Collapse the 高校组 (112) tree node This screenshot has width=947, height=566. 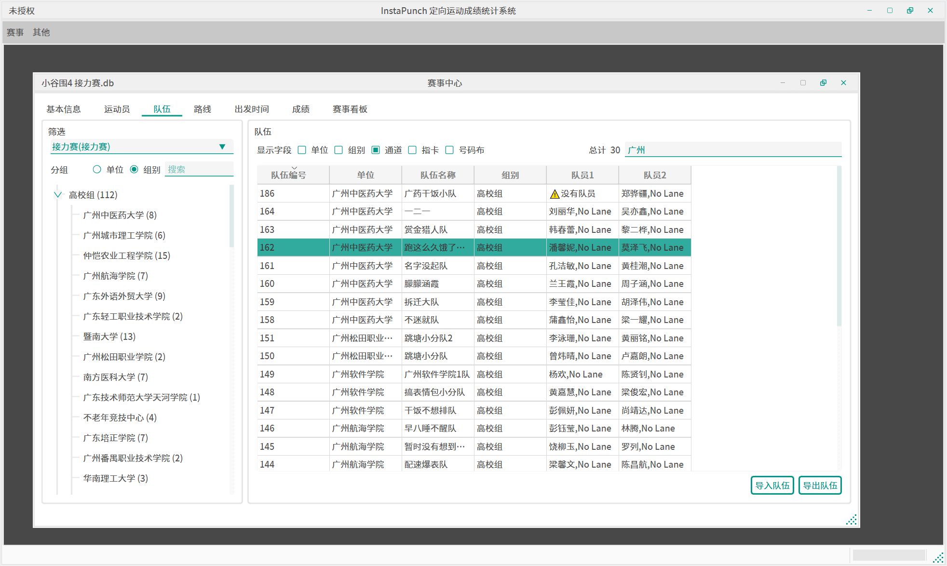pyautogui.click(x=58, y=195)
